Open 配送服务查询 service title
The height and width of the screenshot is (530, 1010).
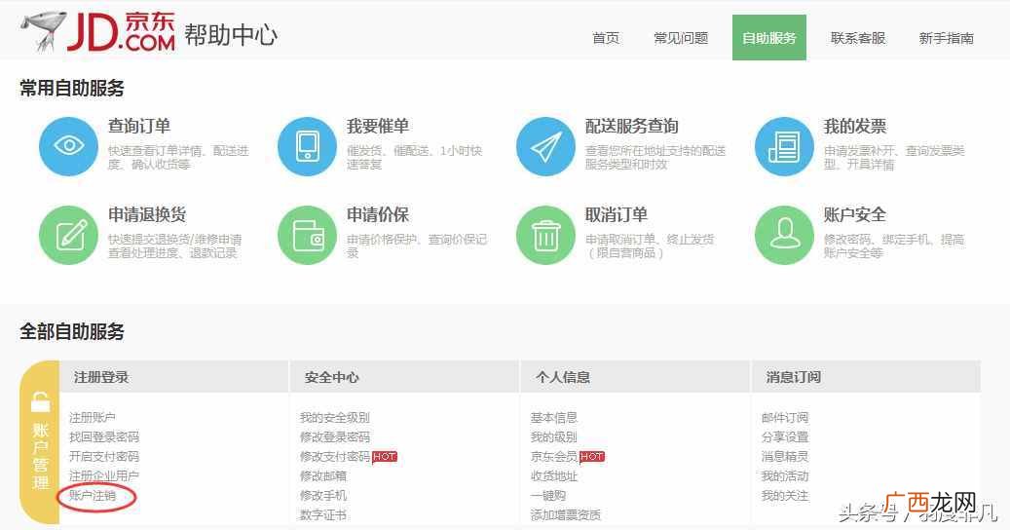pos(632,127)
